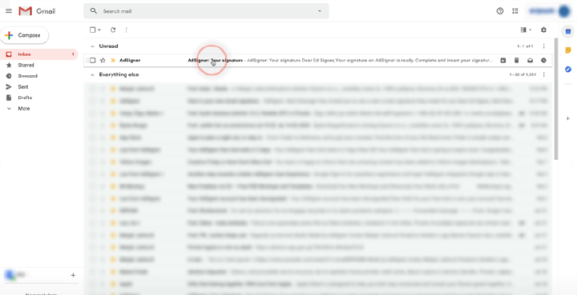Archive the AdSigner email
This screenshot has height=295, width=577.
503,60
